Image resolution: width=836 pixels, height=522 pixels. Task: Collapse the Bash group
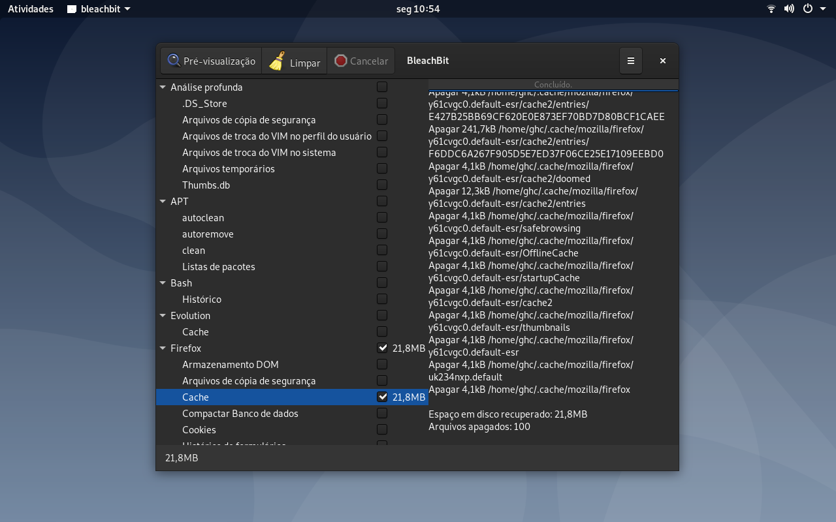[163, 283]
